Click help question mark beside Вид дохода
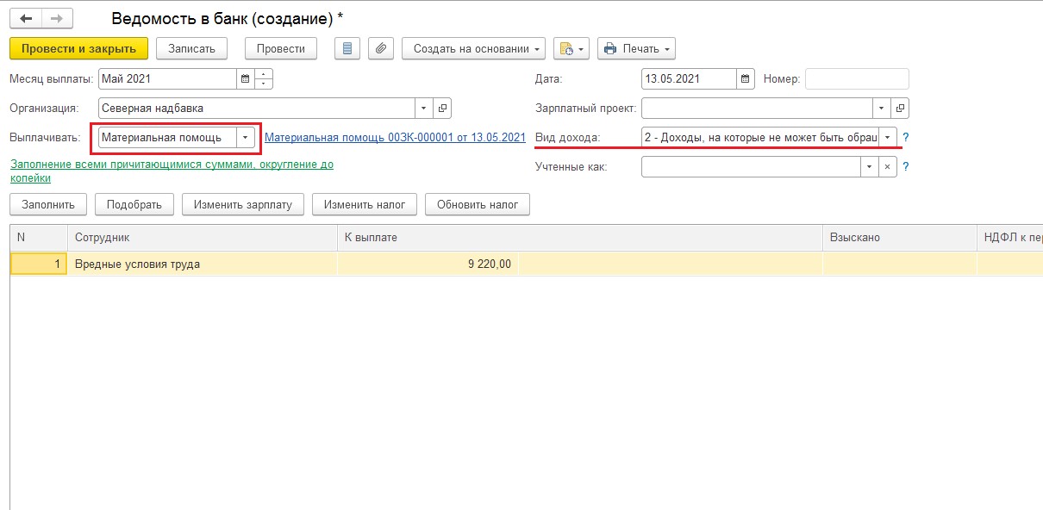The width and height of the screenshot is (1043, 510). coord(906,138)
